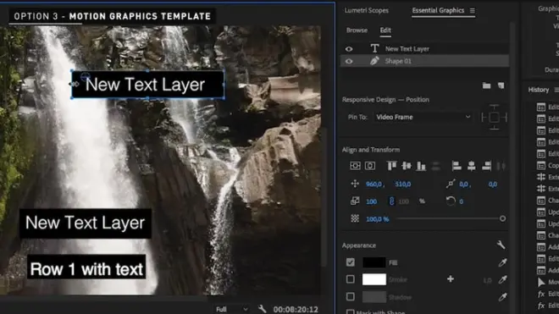Click the Horizontal Center alignment icon
Image resolution: width=559 pixels, height=314 pixels.
(x=370, y=166)
